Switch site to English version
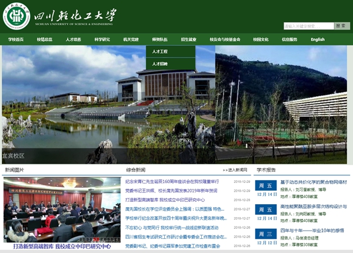353x253 pixels. click(318, 39)
